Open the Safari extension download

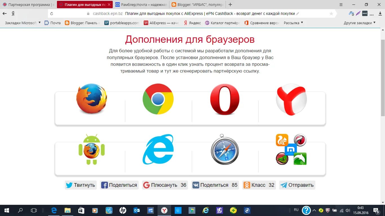[225, 149]
